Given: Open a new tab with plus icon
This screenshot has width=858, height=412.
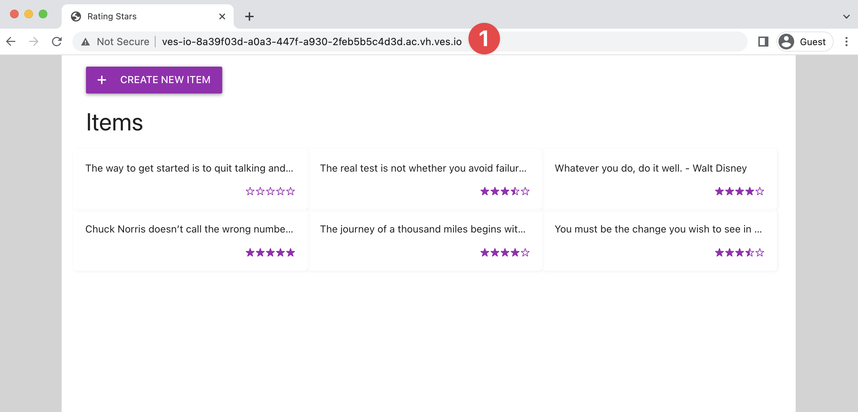Looking at the screenshot, I should click(249, 16).
